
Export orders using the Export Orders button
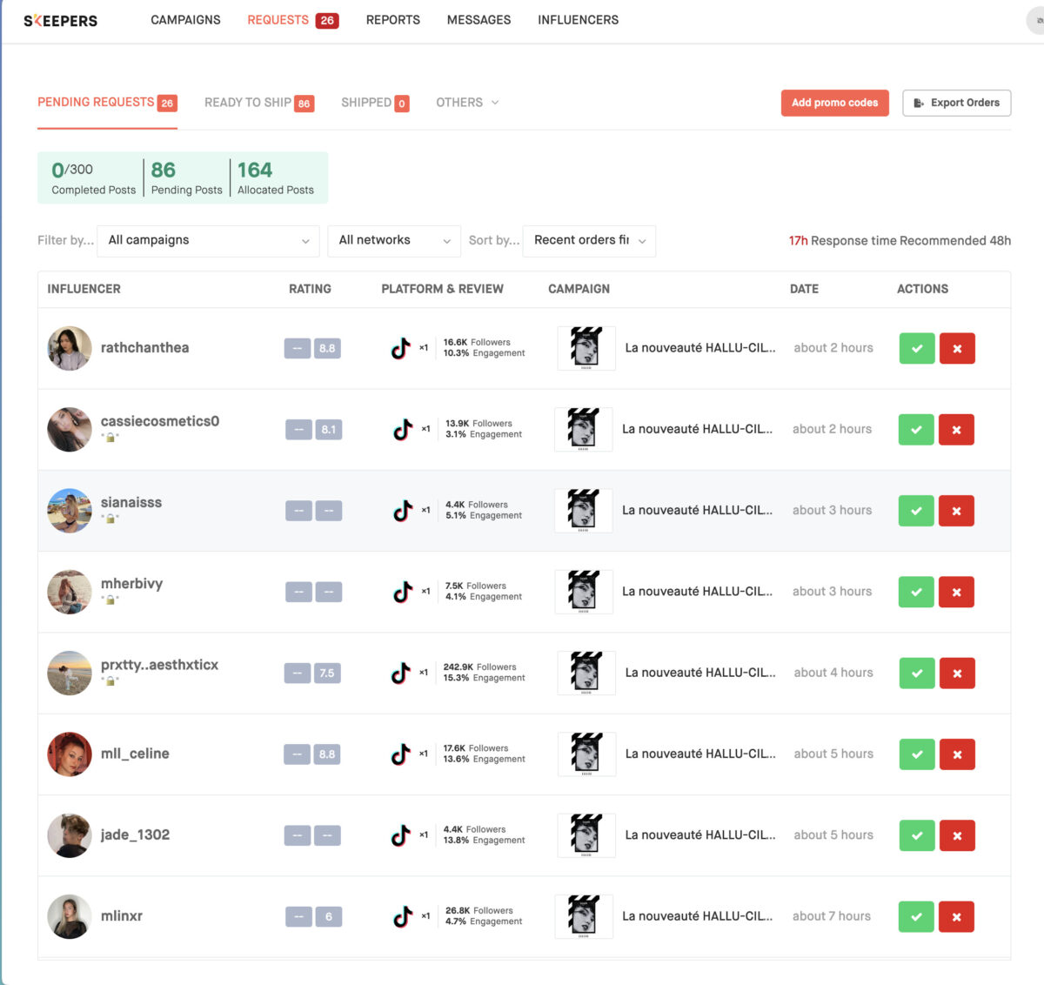(x=957, y=103)
